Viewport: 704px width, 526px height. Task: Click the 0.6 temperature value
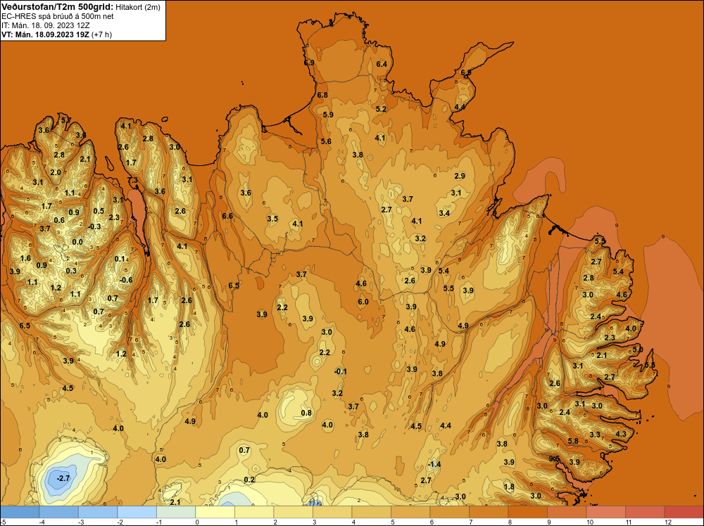pyautogui.click(x=59, y=220)
